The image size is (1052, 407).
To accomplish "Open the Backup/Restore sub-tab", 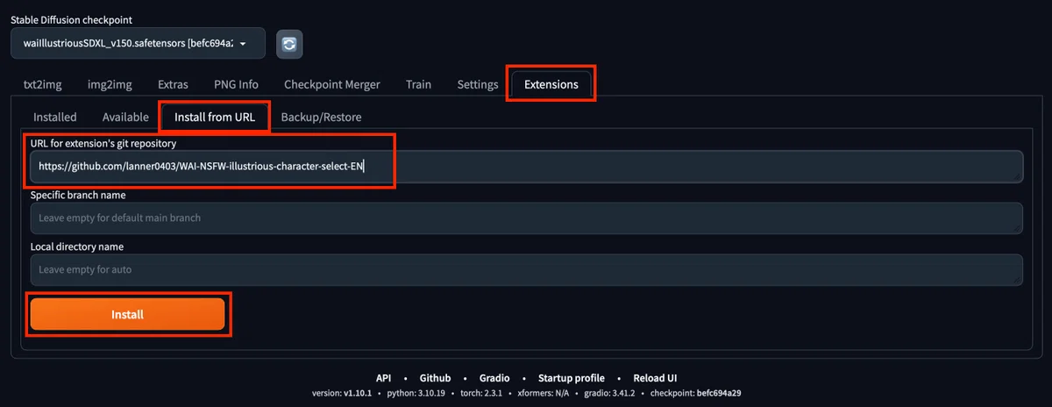I will tap(321, 117).
